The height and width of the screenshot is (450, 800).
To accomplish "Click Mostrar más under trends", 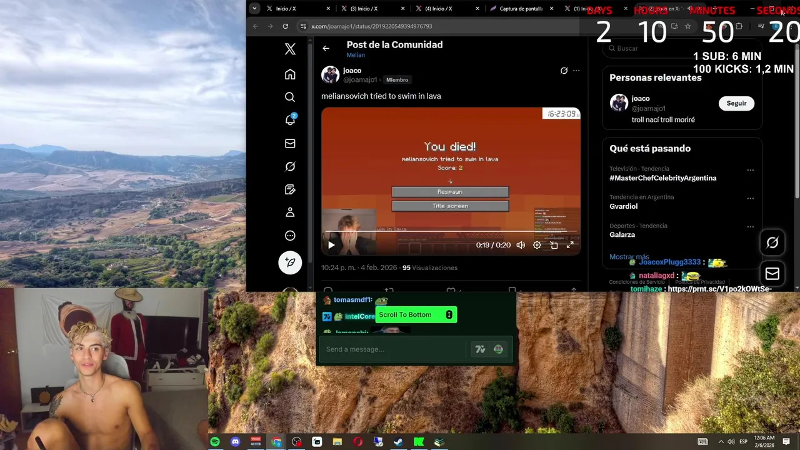I will click(629, 257).
